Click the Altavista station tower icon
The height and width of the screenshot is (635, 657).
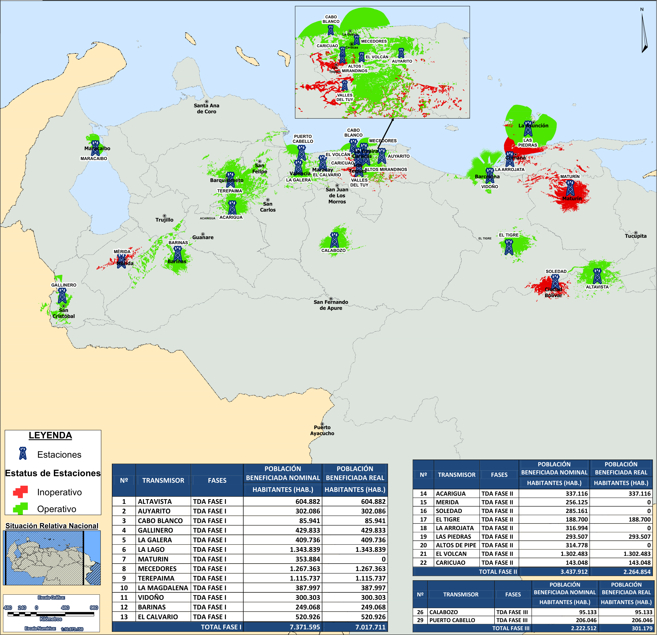[x=597, y=276]
